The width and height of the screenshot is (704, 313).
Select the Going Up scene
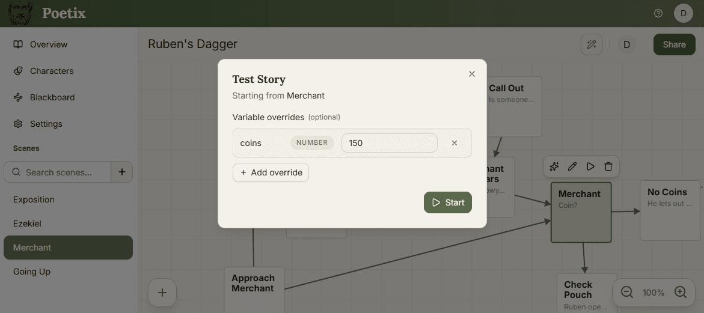point(69,272)
